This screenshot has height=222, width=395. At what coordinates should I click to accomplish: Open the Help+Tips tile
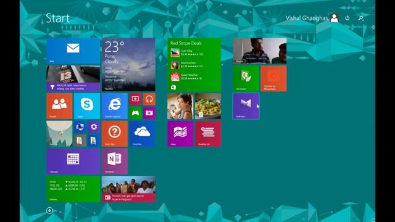(x=115, y=134)
